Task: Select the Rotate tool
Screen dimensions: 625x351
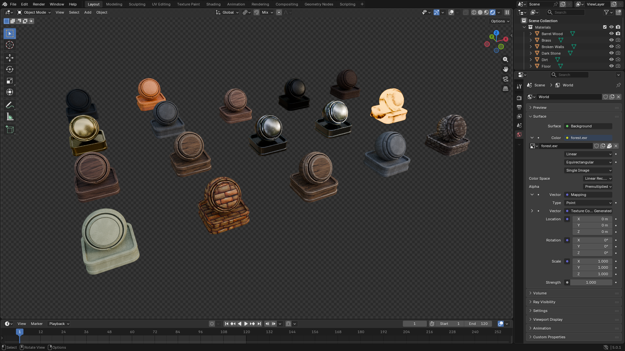Action: [x=10, y=69]
